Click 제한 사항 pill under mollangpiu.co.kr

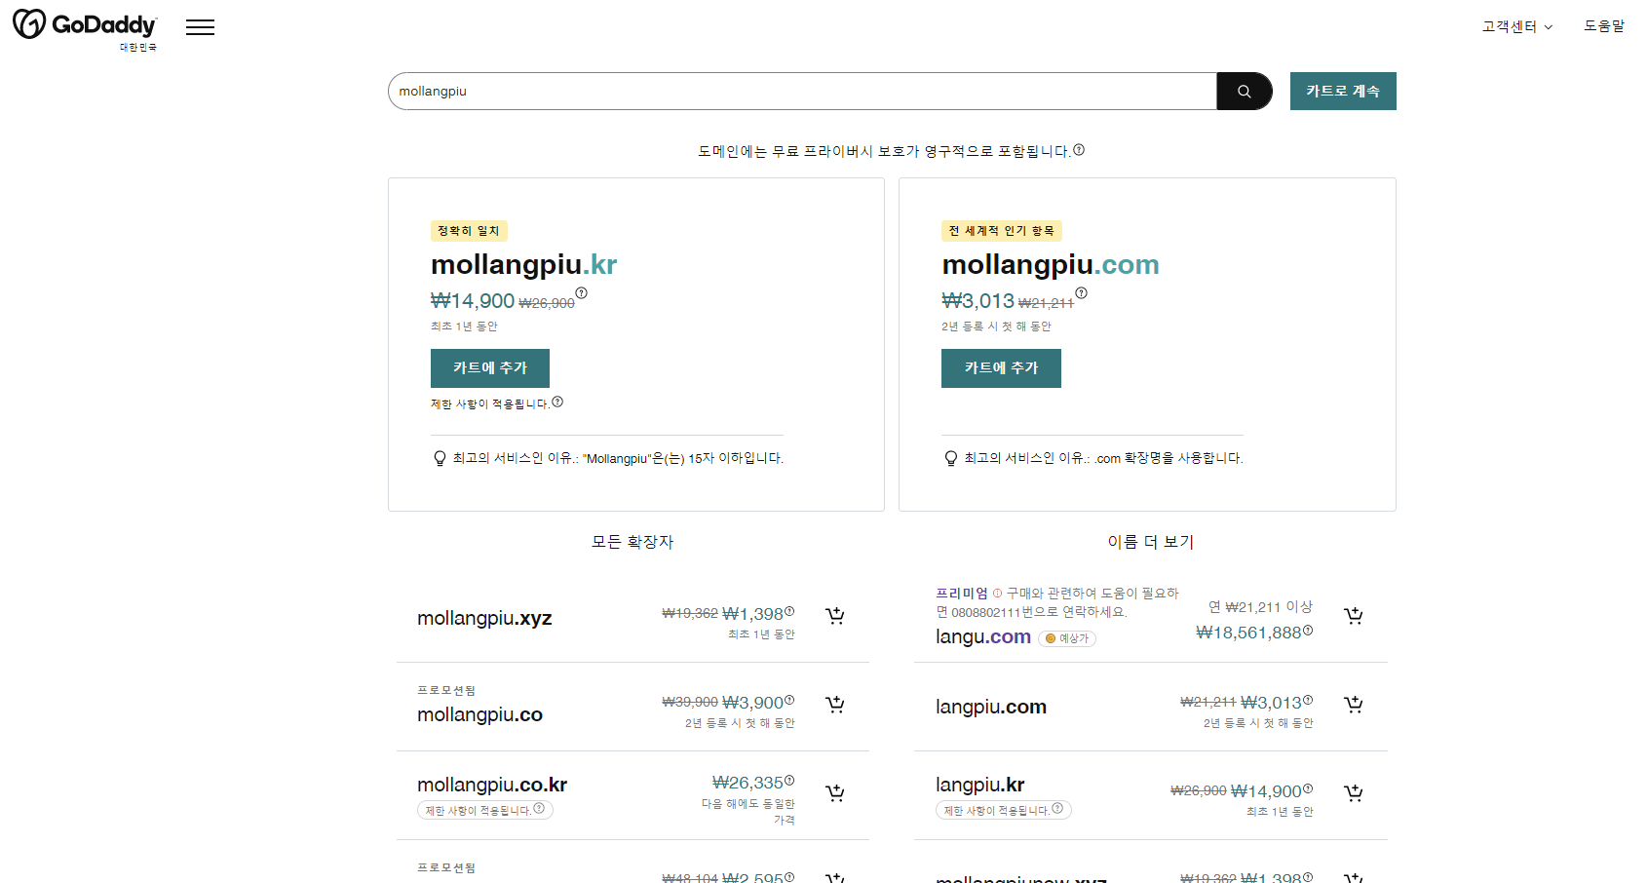tap(485, 810)
